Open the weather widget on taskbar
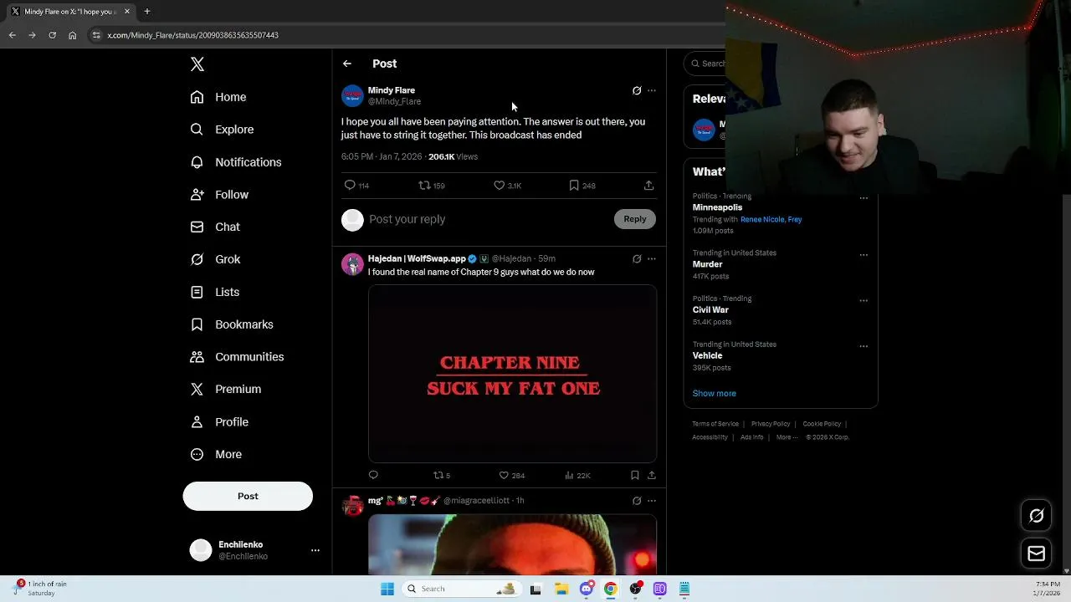 pos(41,589)
